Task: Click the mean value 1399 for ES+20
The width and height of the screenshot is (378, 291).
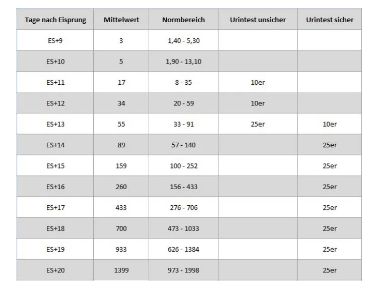Action: point(121,270)
